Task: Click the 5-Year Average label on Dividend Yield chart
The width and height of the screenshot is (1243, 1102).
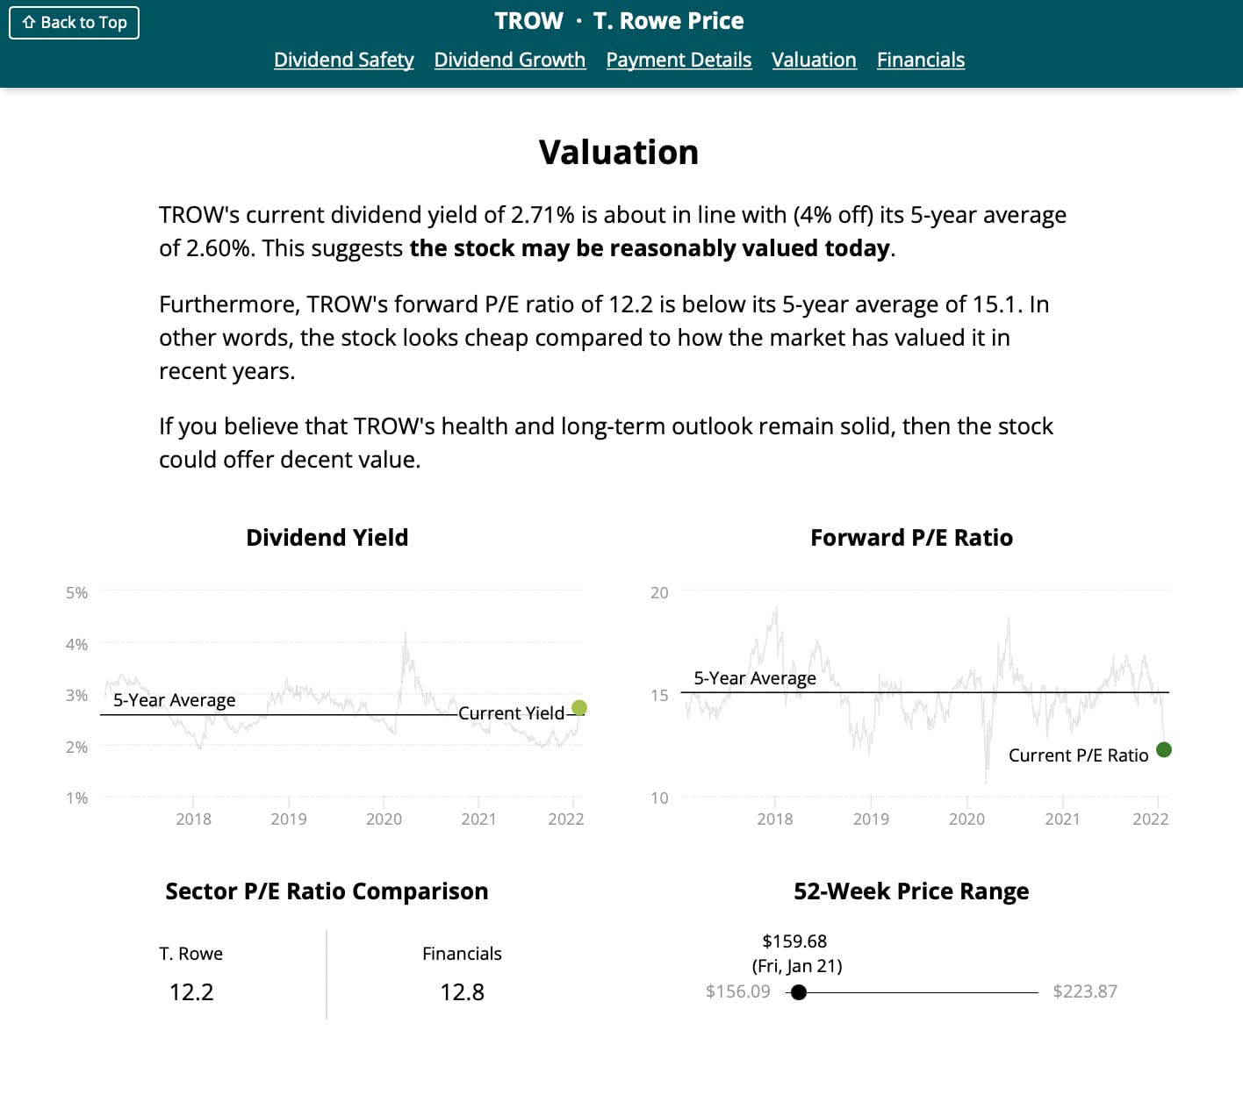Action: (175, 700)
